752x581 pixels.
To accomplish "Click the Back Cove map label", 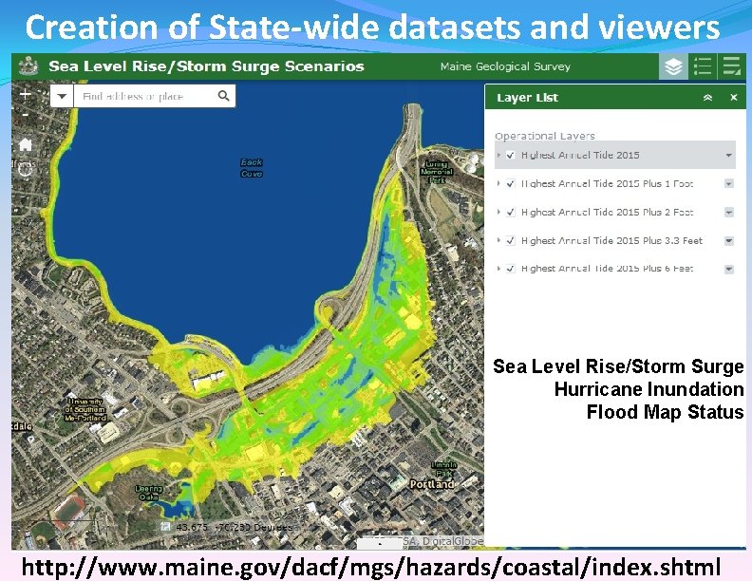I will (x=252, y=168).
